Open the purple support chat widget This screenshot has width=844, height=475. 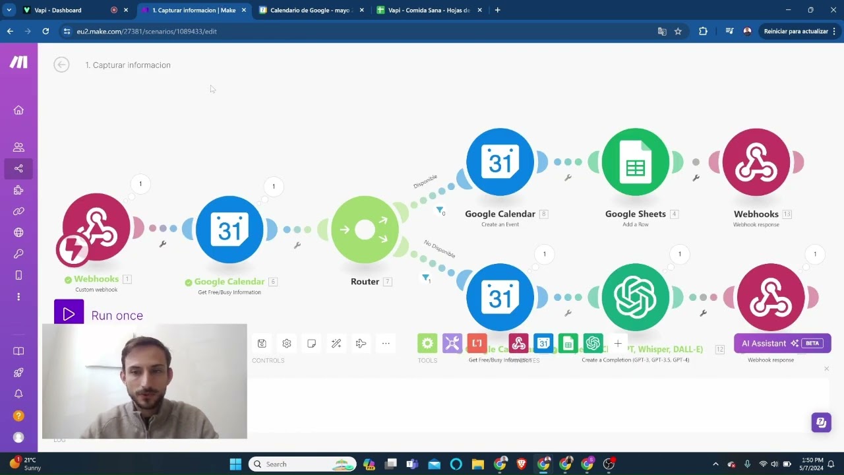(821, 422)
